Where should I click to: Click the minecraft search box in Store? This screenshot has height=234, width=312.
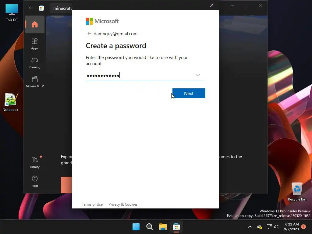61,8
